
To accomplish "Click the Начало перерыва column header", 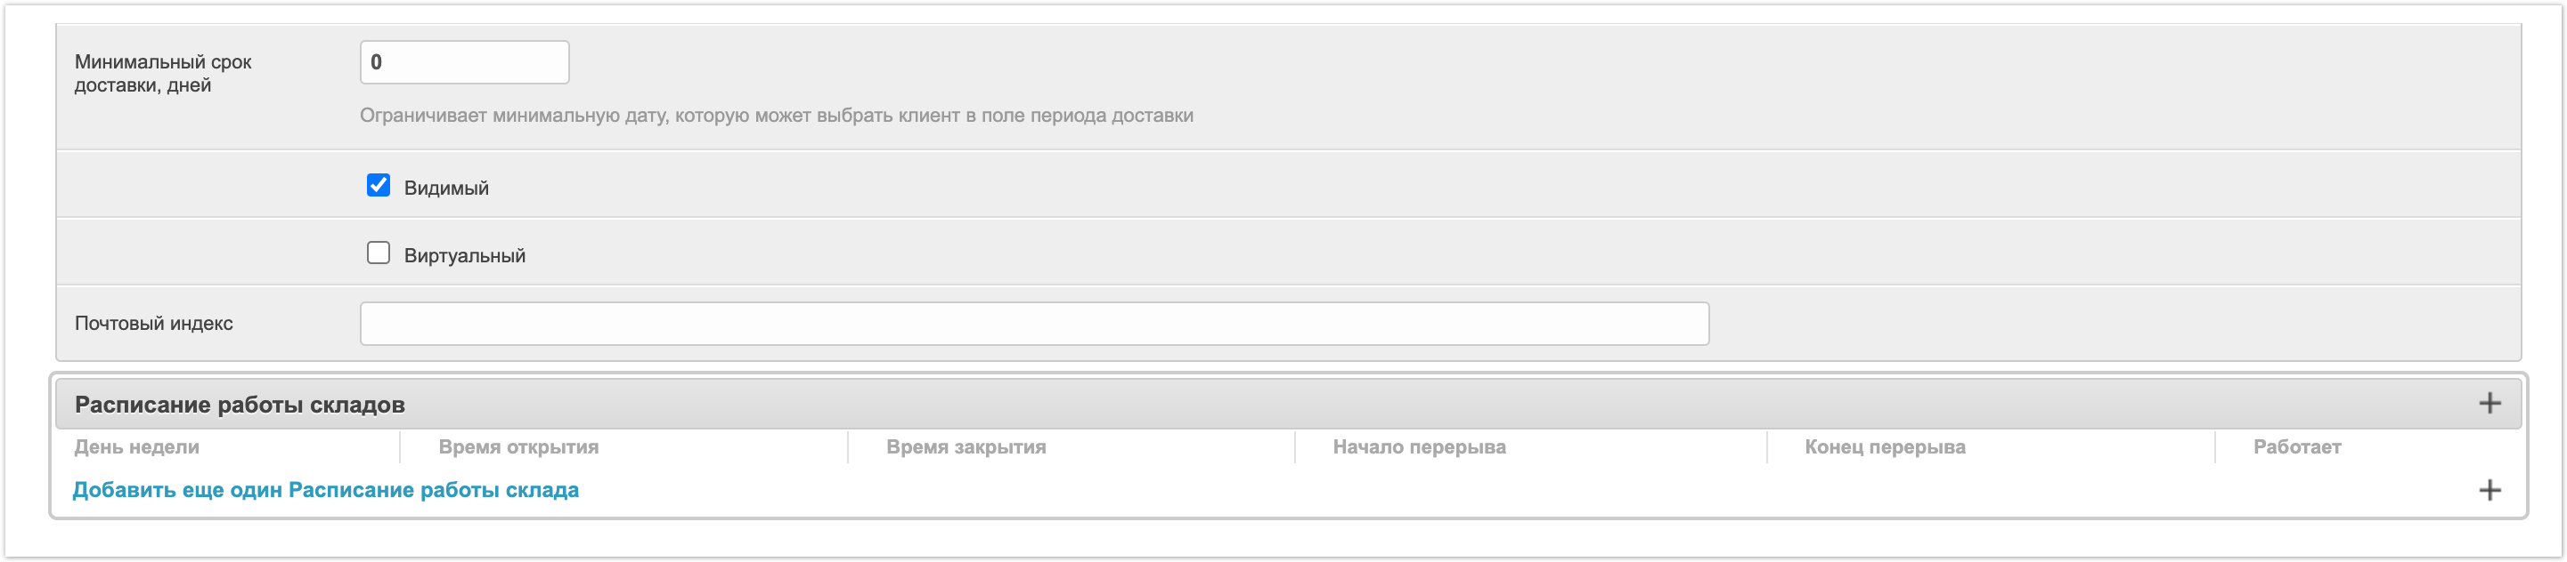I will click(1419, 447).
